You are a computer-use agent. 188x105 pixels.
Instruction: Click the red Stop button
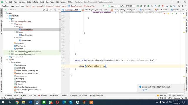(x=163, y=6)
